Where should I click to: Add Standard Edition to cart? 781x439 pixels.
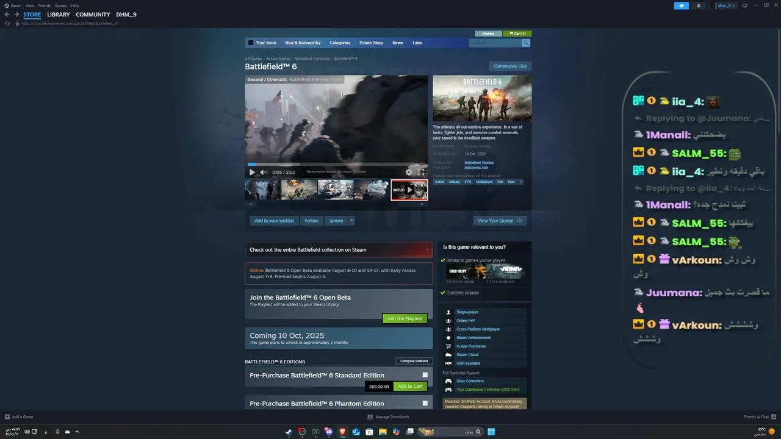click(x=410, y=387)
